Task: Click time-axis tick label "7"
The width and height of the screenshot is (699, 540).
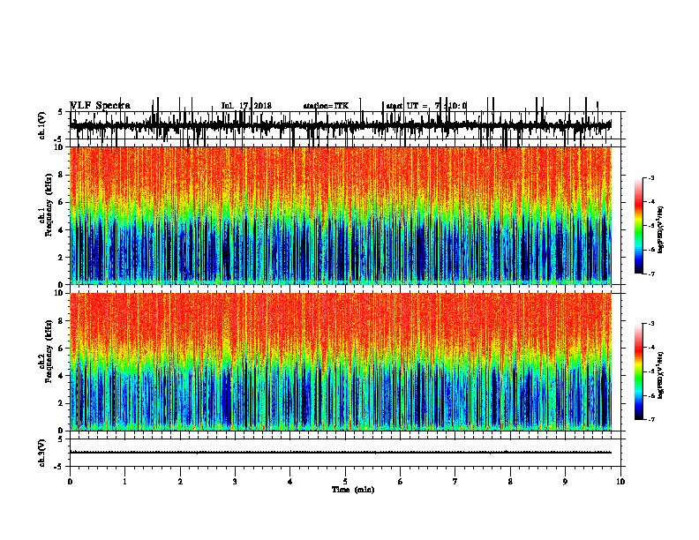Action: [x=455, y=482]
